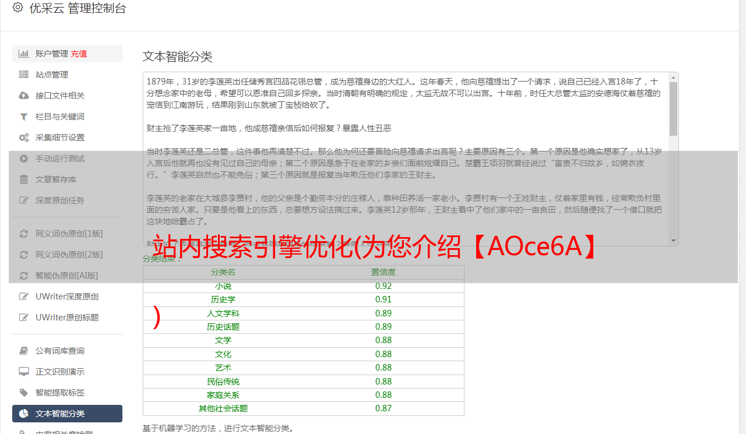This screenshot has width=746, height=434.
Task: Open UWriter深度原创 page
Action: [x=67, y=297]
